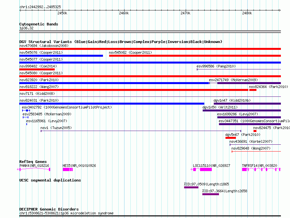Open the dgv1n50 (Arlt2011) label
Screen dimensions: 290x218
(220, 107)
